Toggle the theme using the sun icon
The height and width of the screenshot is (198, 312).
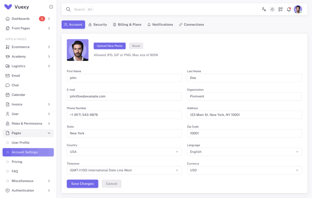pos(272,9)
